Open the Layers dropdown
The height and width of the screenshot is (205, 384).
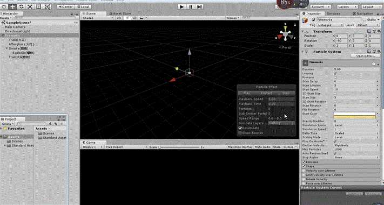348,7
